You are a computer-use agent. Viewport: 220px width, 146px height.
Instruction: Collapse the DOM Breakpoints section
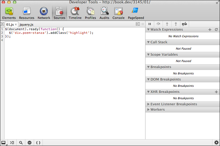(148, 79)
